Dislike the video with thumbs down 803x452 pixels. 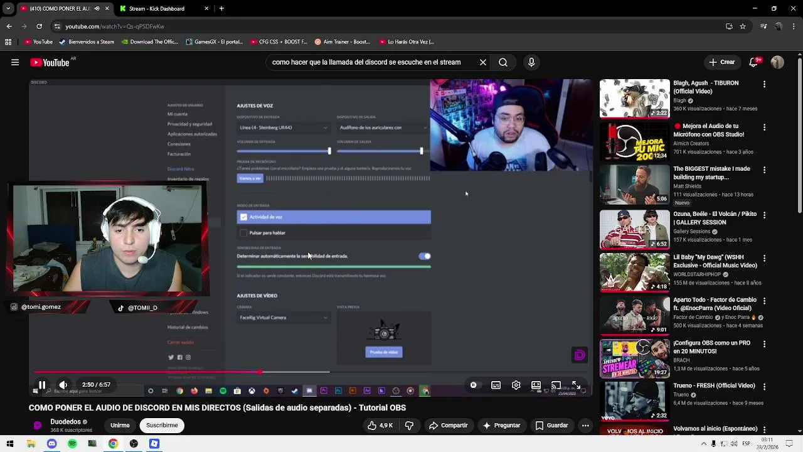point(409,425)
